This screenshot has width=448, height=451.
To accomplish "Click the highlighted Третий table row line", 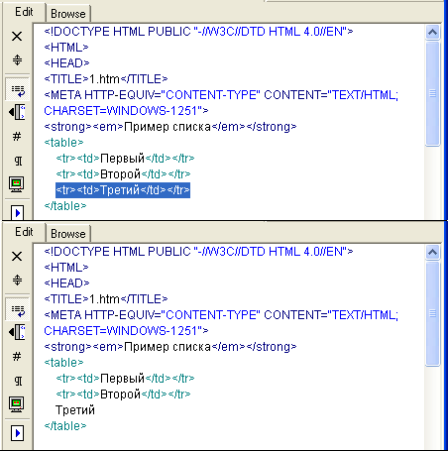I will pos(123,190).
